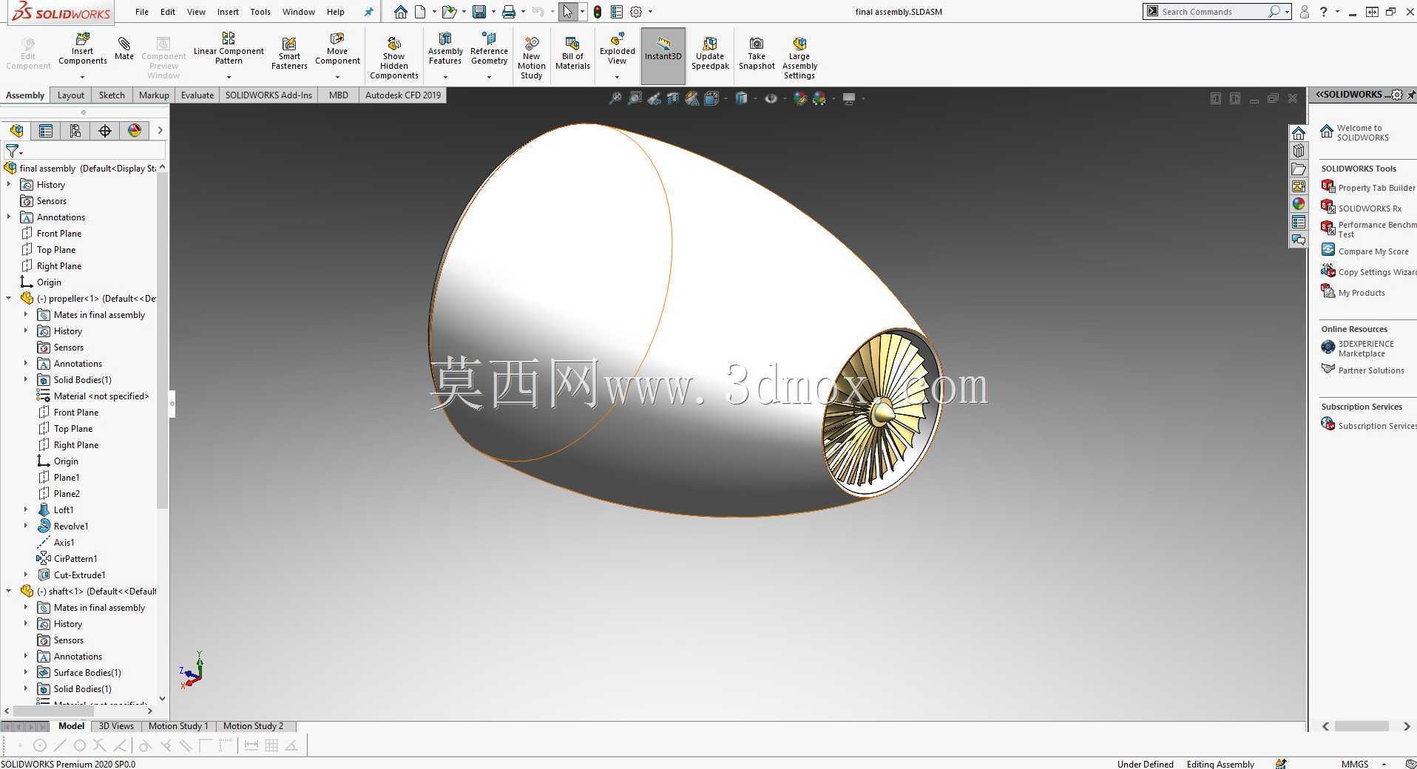Open the Edit Appearance icon
The width and height of the screenshot is (1417, 769).
(799, 98)
